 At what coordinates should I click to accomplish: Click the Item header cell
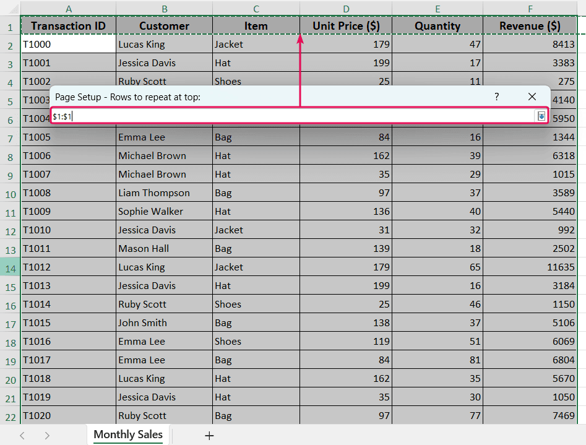click(256, 26)
